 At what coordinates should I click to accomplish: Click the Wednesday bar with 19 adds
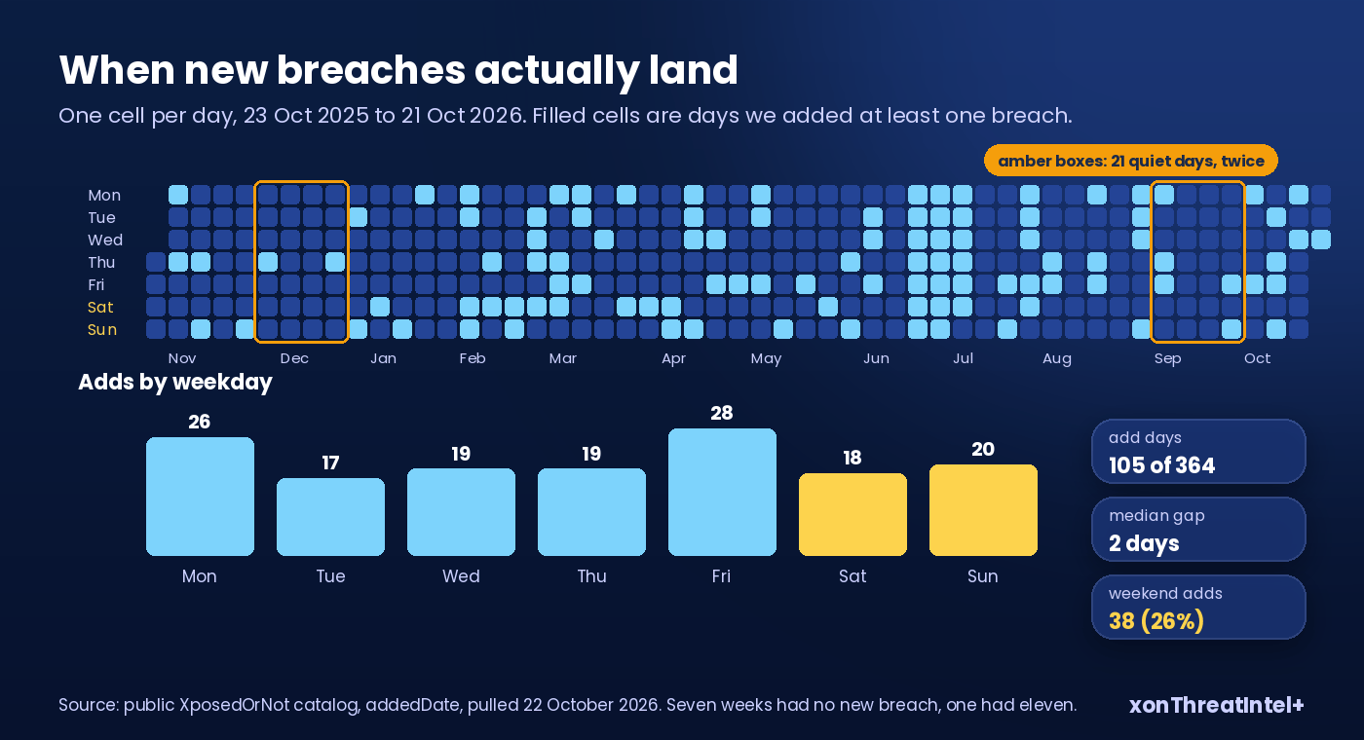pyautogui.click(x=461, y=512)
